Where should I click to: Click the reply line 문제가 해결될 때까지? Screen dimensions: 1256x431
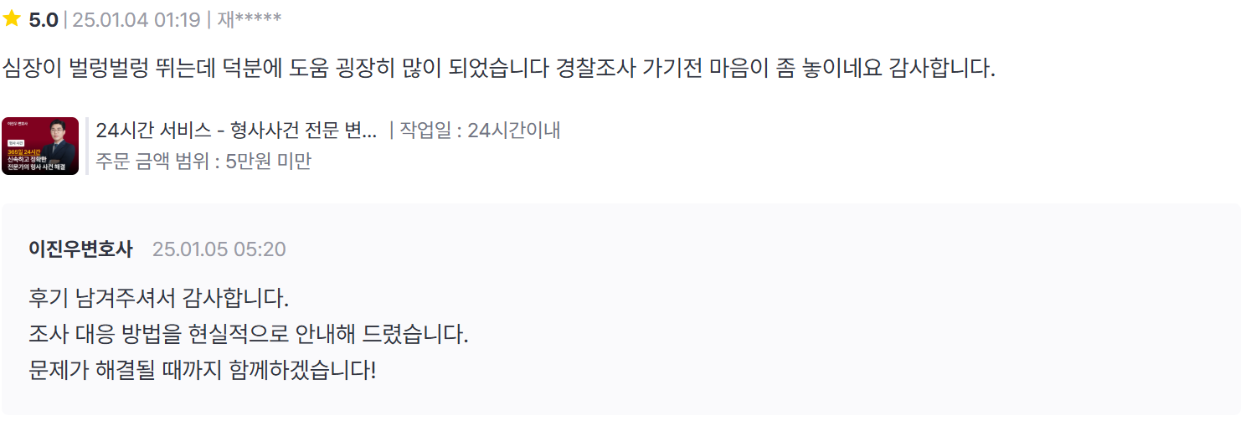pyautogui.click(x=203, y=371)
